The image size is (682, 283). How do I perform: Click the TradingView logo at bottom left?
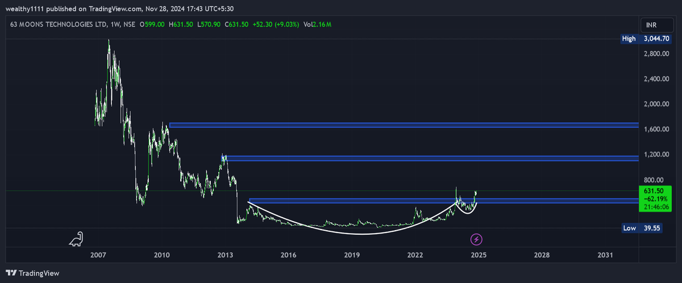click(32, 273)
